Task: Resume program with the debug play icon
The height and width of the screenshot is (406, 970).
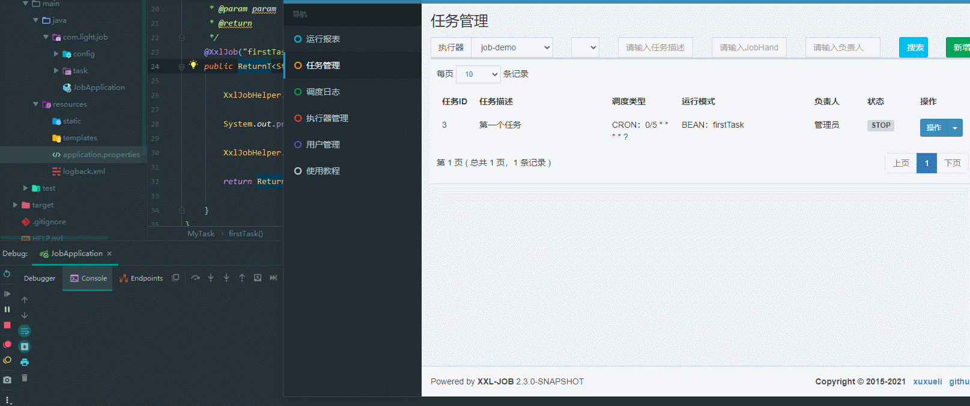Action: tap(7, 294)
